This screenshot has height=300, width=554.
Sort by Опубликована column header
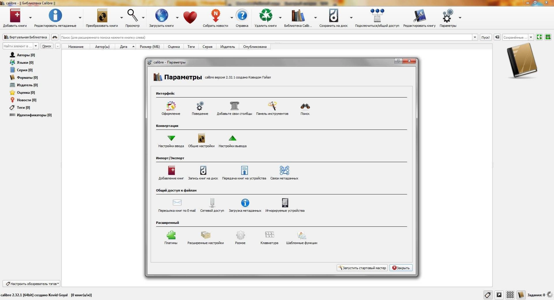click(255, 46)
